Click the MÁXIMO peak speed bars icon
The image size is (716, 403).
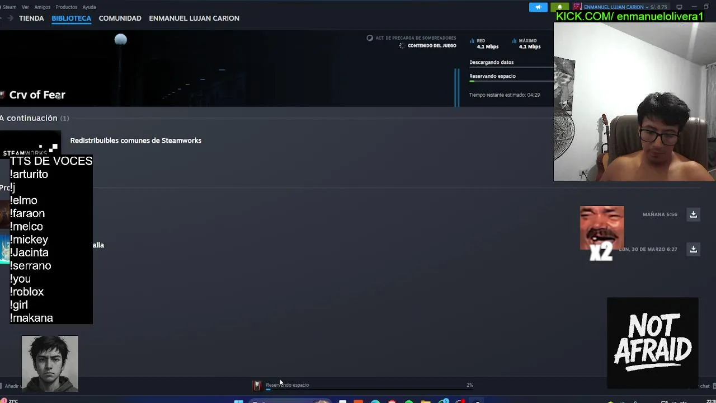point(514,41)
